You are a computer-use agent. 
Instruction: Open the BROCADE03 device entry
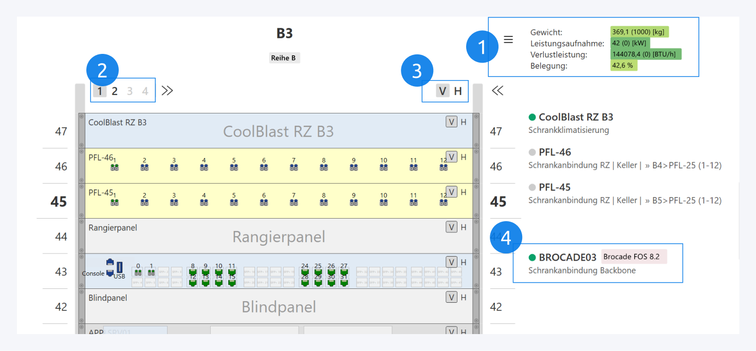click(x=567, y=257)
